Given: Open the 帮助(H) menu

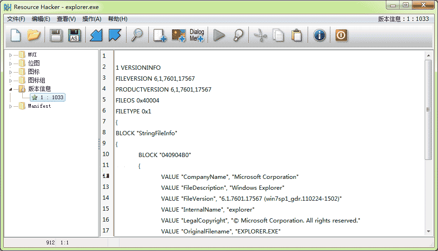Looking at the screenshot, I should point(118,19).
